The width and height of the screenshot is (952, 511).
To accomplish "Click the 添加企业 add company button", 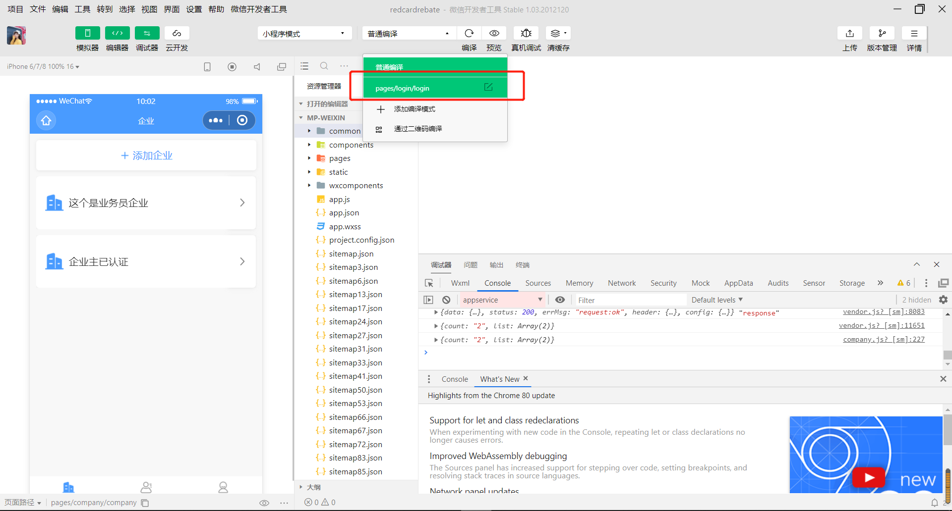I will (146, 155).
